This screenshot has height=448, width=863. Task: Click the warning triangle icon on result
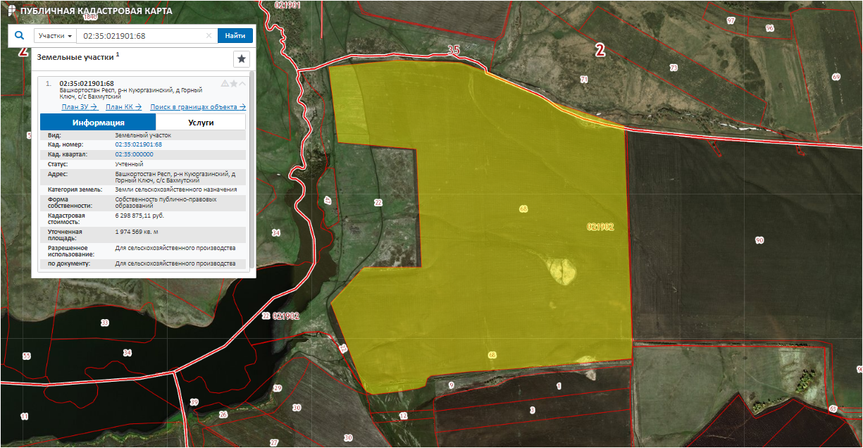click(x=225, y=83)
